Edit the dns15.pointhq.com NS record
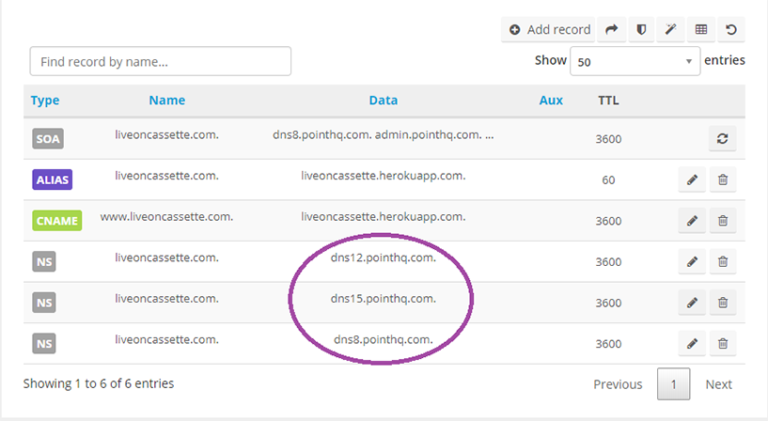 click(x=692, y=303)
